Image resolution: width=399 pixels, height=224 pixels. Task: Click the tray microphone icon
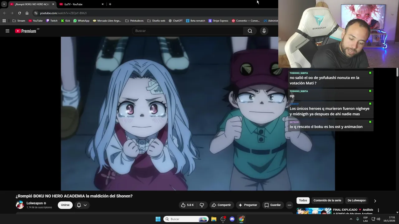358,219
